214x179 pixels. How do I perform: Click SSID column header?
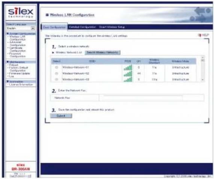[92, 61]
